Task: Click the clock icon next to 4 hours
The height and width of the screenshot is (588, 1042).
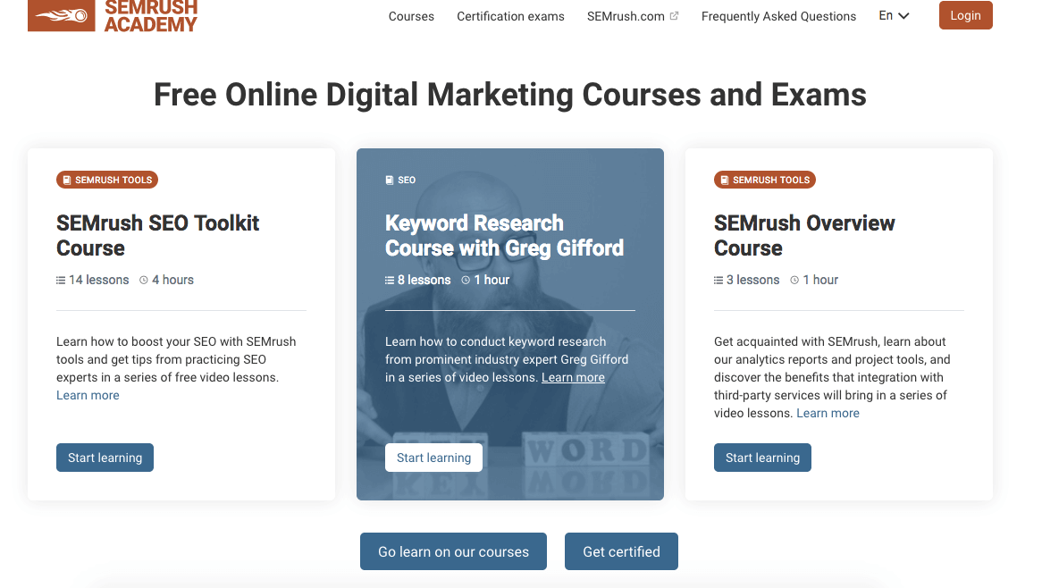Action: [145, 280]
